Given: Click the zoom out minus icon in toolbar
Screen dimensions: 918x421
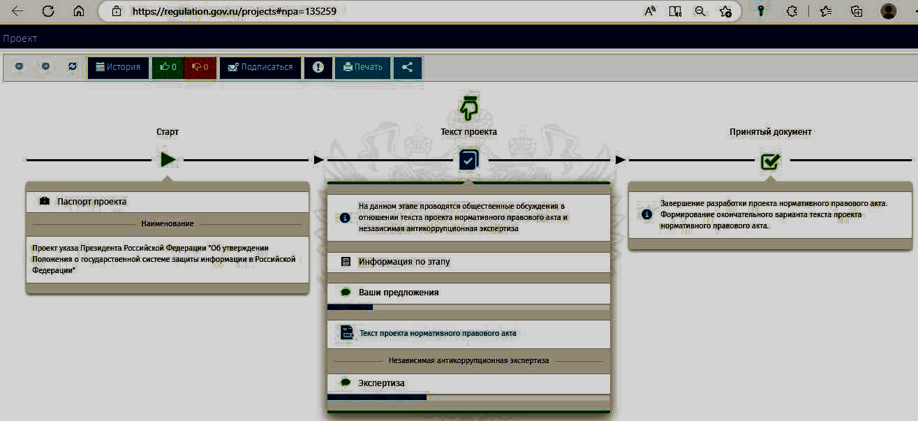Looking at the screenshot, I should (x=20, y=67).
